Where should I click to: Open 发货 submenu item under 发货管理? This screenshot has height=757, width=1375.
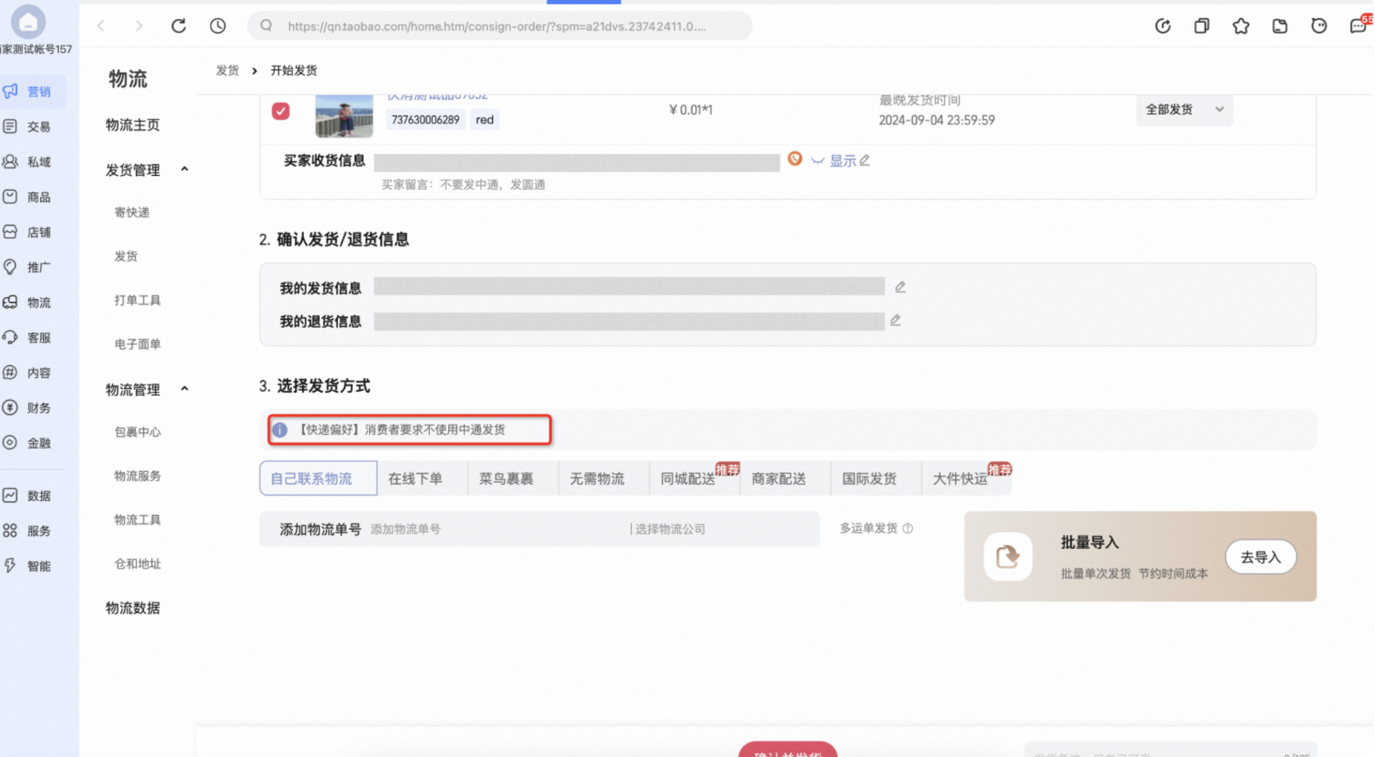click(126, 256)
